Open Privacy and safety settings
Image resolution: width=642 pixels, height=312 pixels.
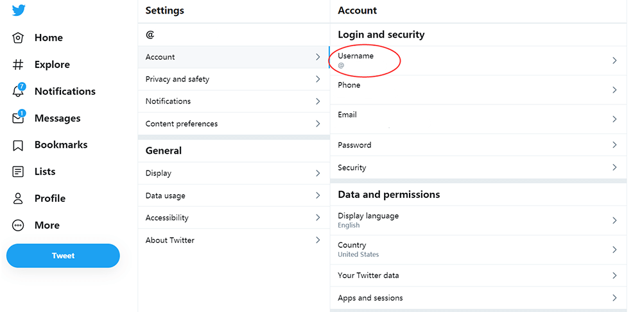[177, 79]
